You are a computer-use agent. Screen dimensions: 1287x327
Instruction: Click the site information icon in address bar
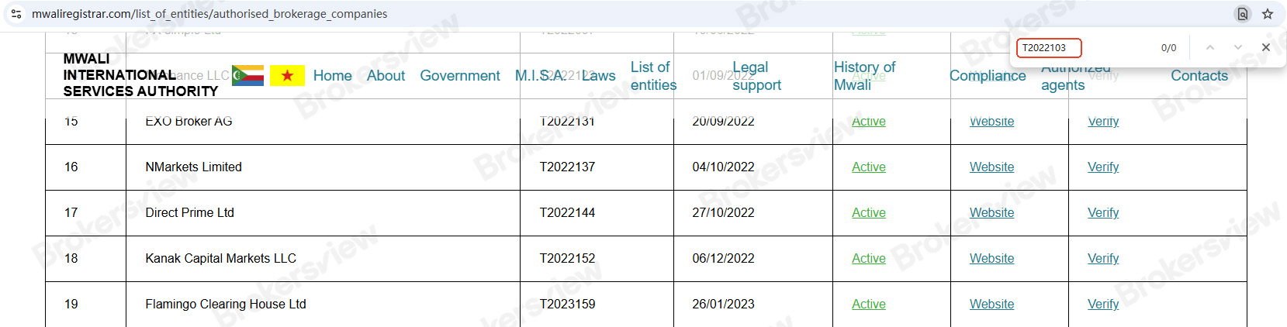(x=16, y=14)
